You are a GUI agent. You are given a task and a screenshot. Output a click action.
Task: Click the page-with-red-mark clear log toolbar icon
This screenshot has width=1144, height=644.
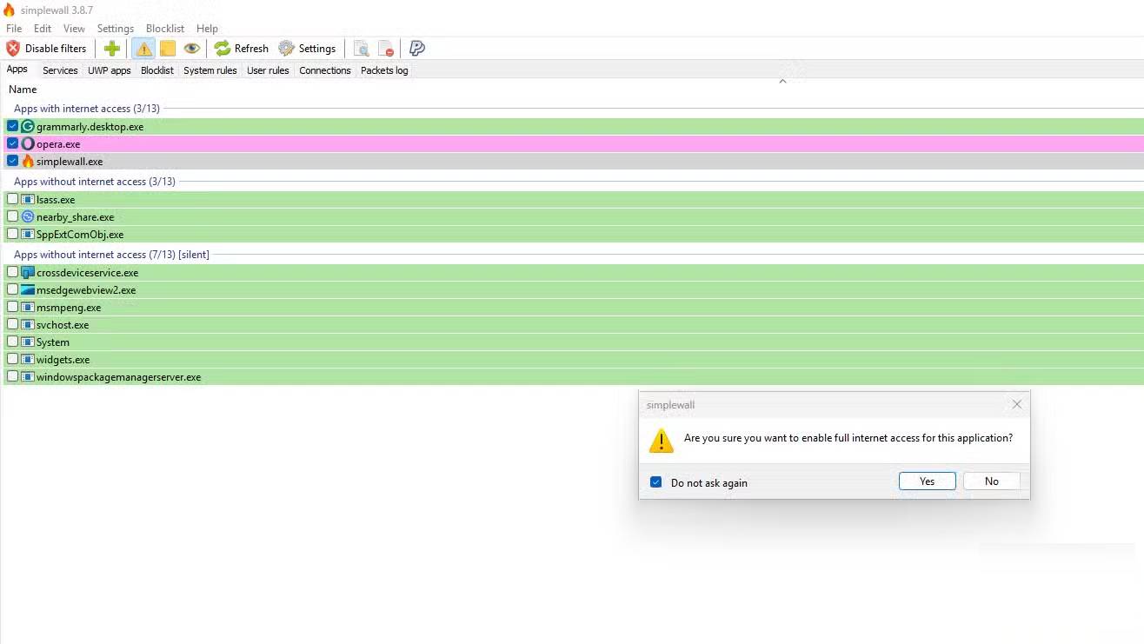387,49
